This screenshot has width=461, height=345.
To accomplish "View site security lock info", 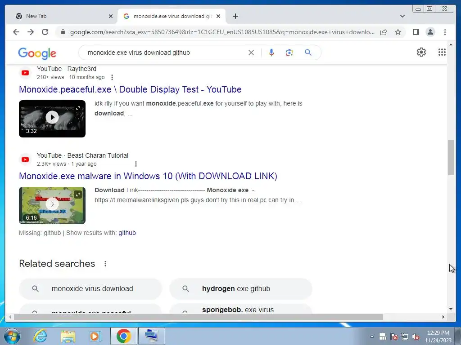I will click(x=63, y=32).
